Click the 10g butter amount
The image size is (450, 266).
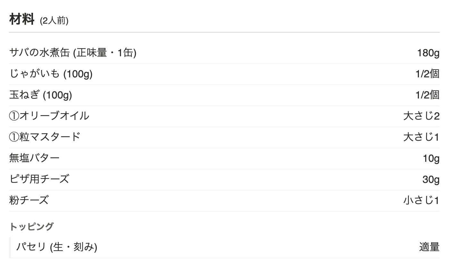[431, 159]
